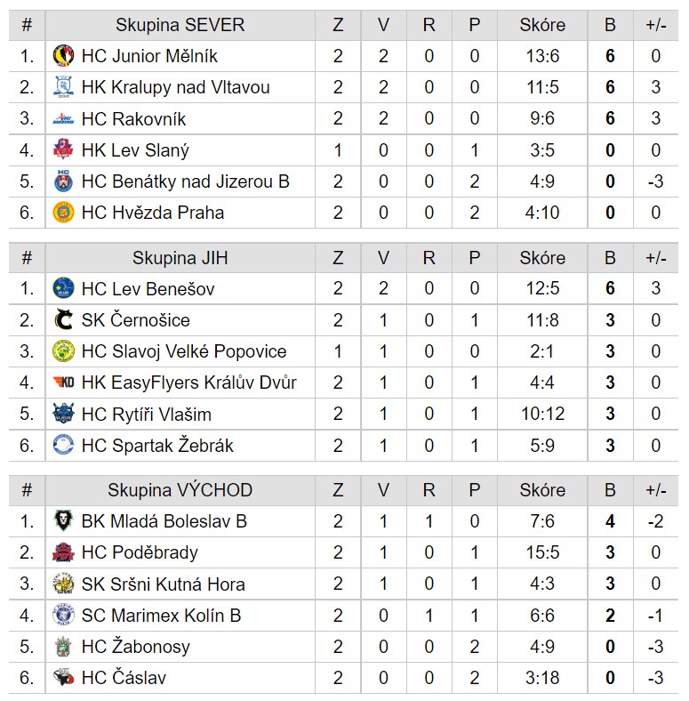Open the HC Lev Benešov team link
Viewport: 689px width, 701px height.
click(x=148, y=289)
